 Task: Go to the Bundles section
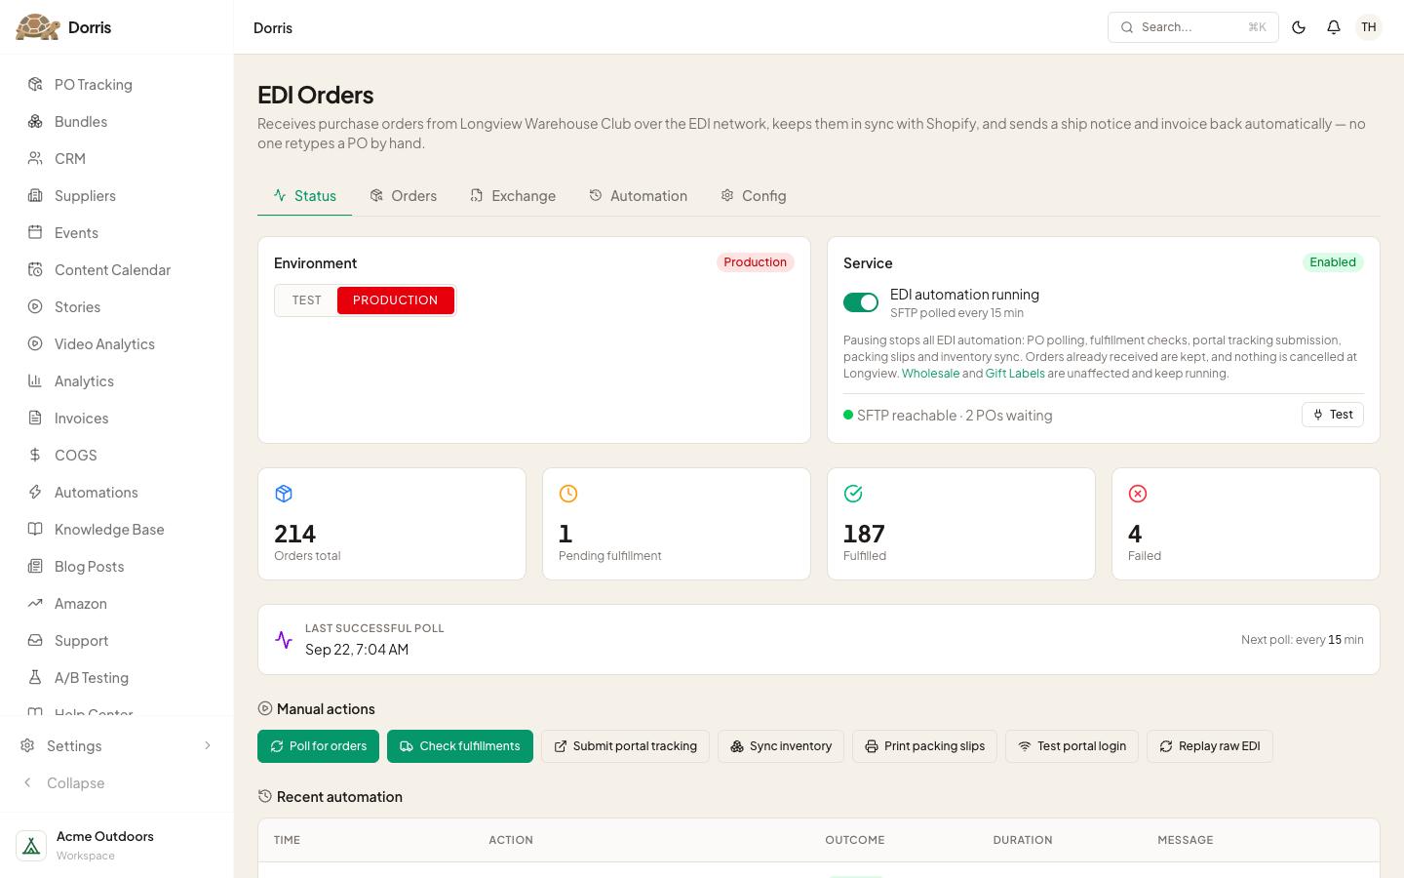click(117, 122)
